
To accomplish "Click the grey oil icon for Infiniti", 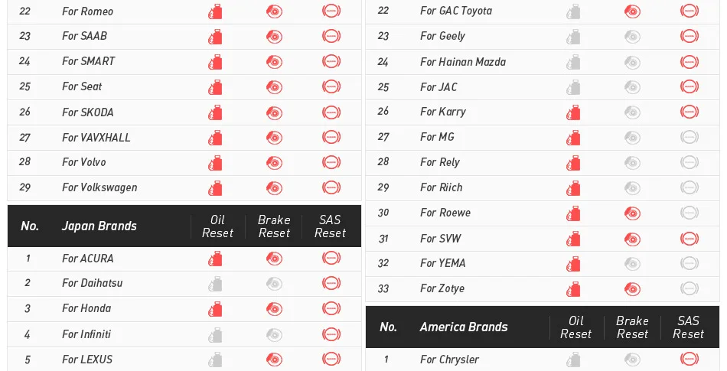I will (x=215, y=334).
